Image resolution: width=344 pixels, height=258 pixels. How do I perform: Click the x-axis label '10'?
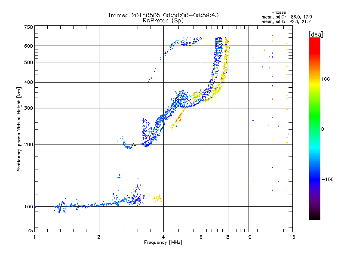pos(249,237)
